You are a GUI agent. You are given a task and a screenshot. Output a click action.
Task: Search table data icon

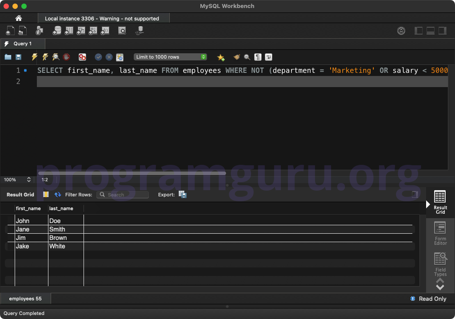click(122, 31)
